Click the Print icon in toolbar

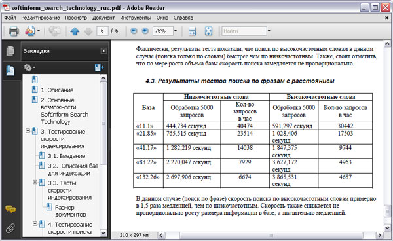(14, 31)
